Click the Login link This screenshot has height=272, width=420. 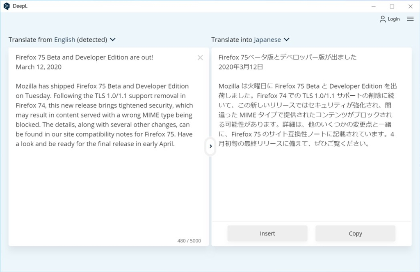pyautogui.click(x=394, y=18)
